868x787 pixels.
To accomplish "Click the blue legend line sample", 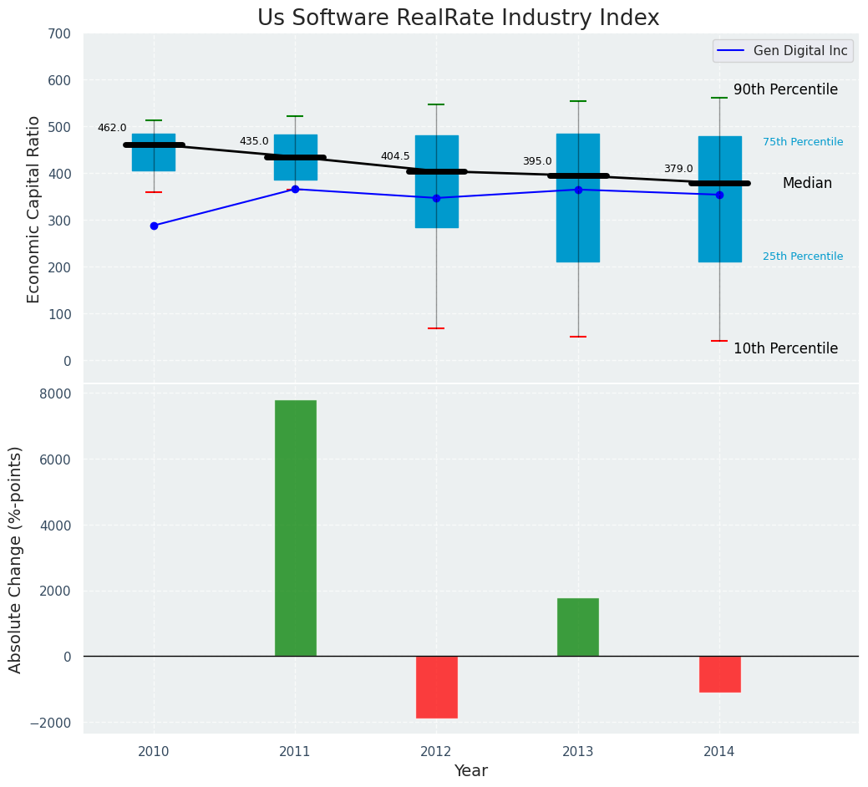I will [x=731, y=51].
